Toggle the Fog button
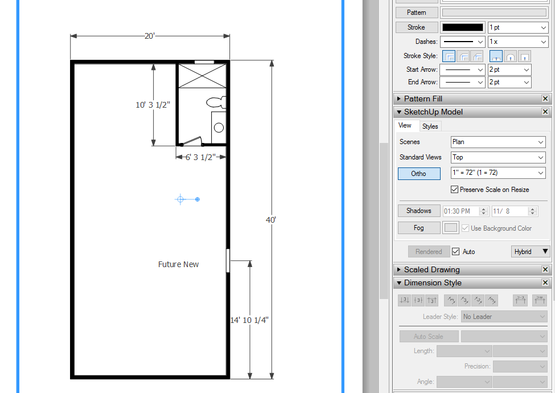555x393 pixels. click(419, 228)
